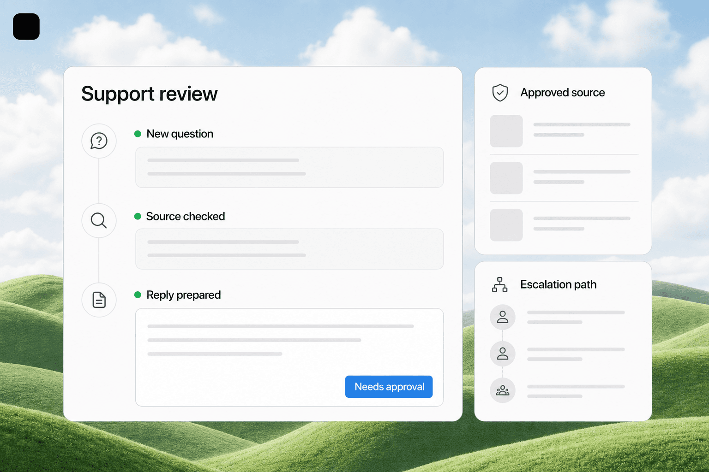Click the shield checkmark icon by Approved source
Image resolution: width=709 pixels, height=472 pixels.
(x=500, y=93)
